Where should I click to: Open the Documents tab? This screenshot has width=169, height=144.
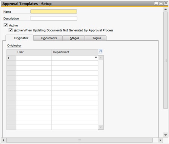pyautogui.click(x=48, y=38)
